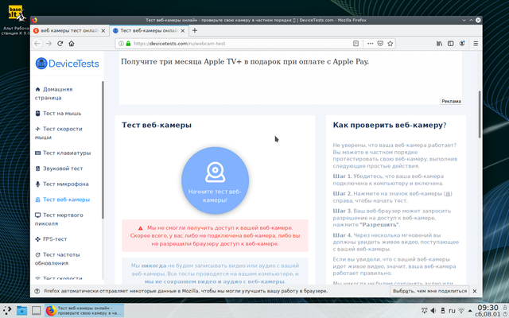Click the show desktop taskbar icon

click(36, 311)
